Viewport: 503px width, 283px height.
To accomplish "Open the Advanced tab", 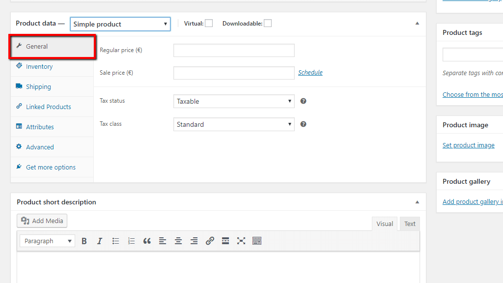I will [52, 147].
